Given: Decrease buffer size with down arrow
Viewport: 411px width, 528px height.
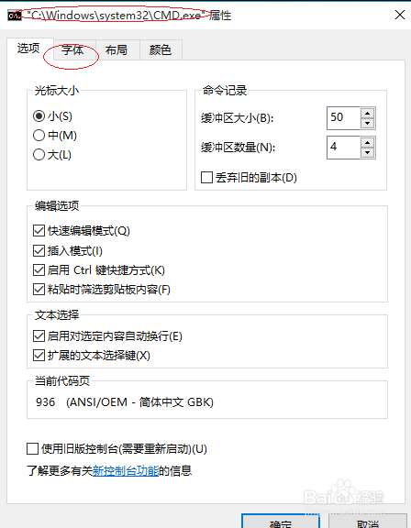Looking at the screenshot, I should click(367, 123).
